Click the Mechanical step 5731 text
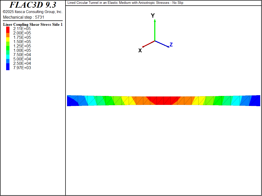The width and height of the screenshot is (262, 196). point(24,17)
